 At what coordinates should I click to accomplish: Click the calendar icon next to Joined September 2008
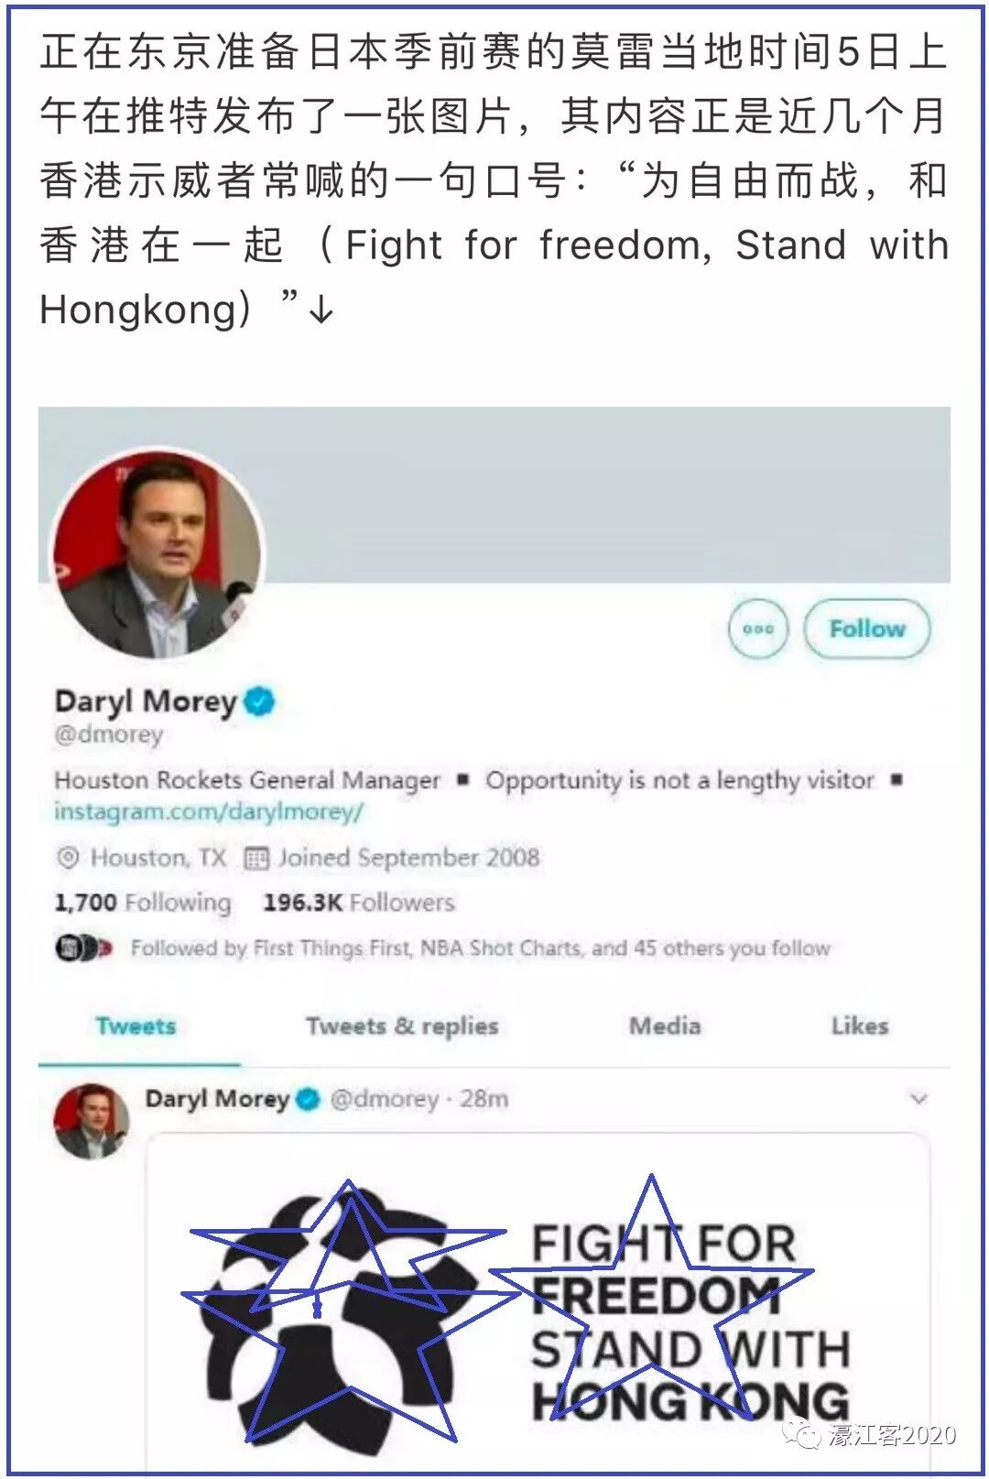point(256,858)
